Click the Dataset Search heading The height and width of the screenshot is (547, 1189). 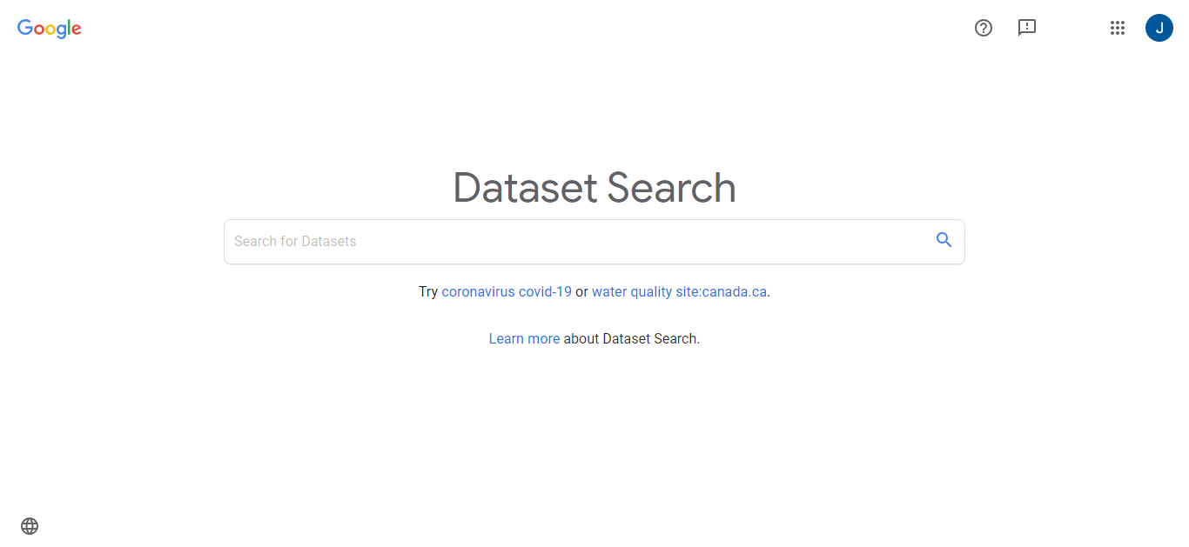click(594, 188)
